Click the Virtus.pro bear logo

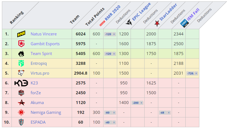click(x=21, y=73)
